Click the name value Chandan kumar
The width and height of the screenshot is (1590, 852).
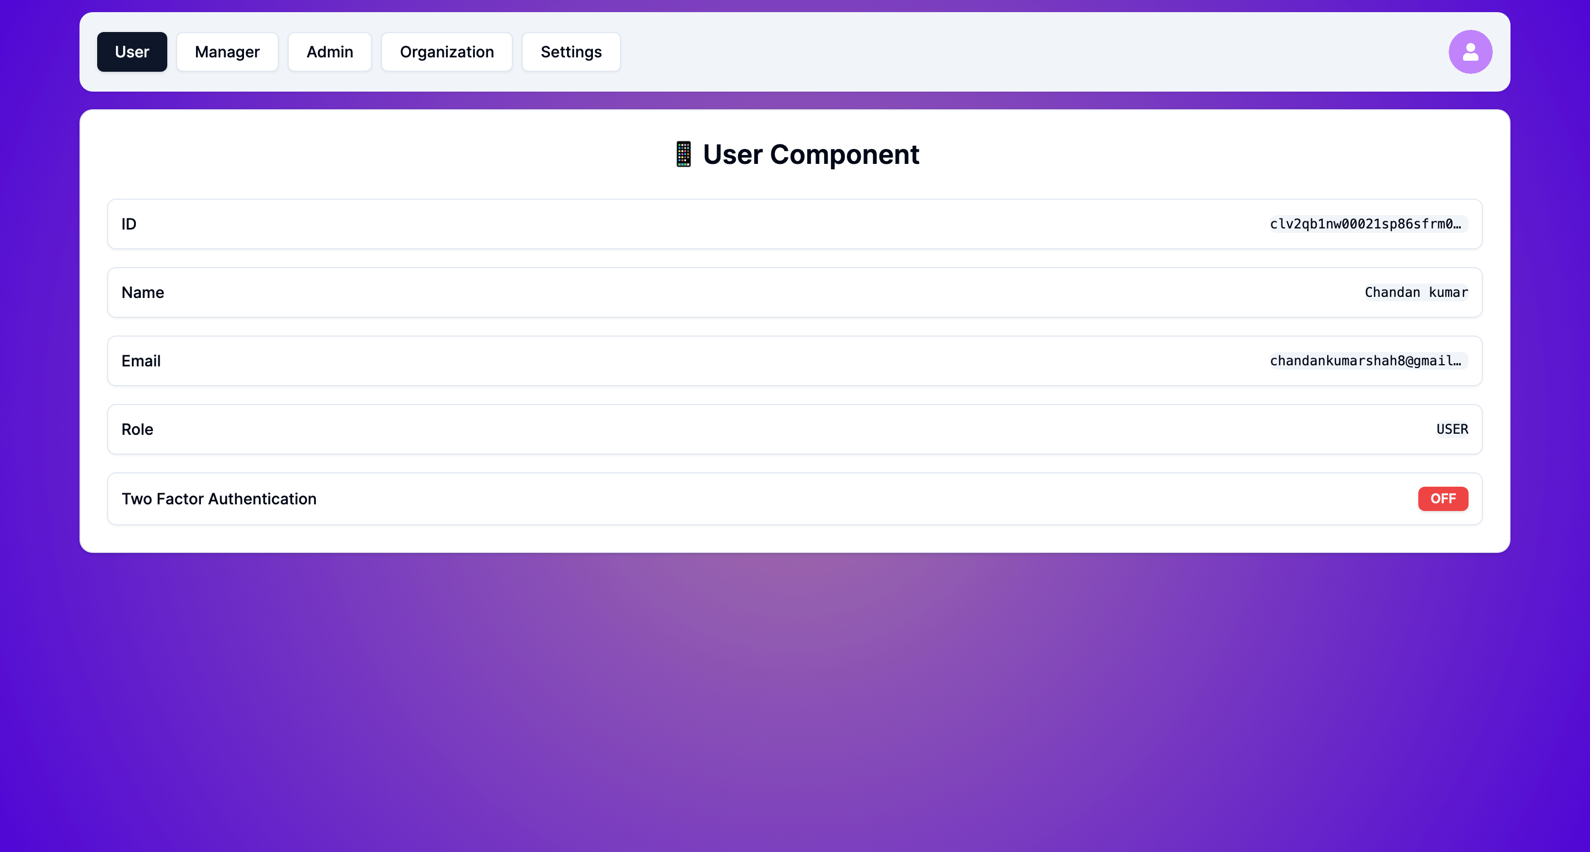(x=1416, y=292)
